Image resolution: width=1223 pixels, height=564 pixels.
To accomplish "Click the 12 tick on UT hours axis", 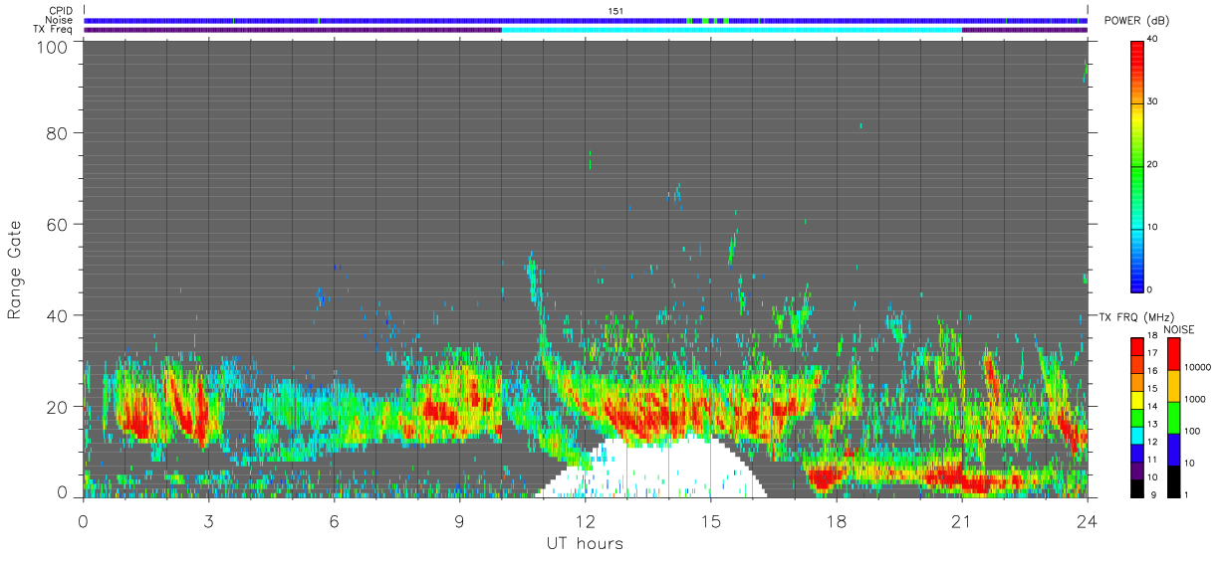I will pos(586,520).
